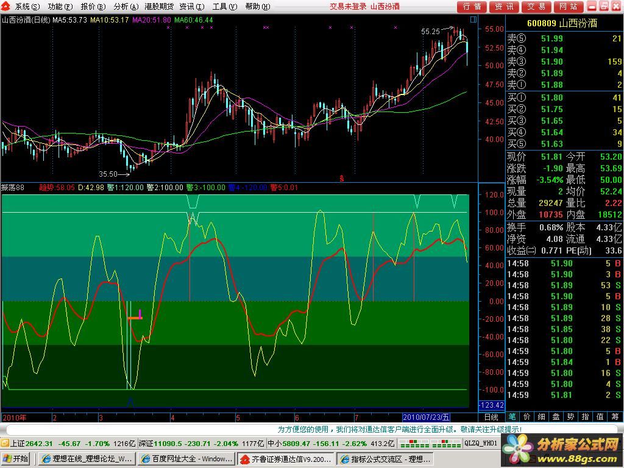The width and height of the screenshot is (624, 468).
Task: Switch to the 价 tab
Action: point(527,417)
